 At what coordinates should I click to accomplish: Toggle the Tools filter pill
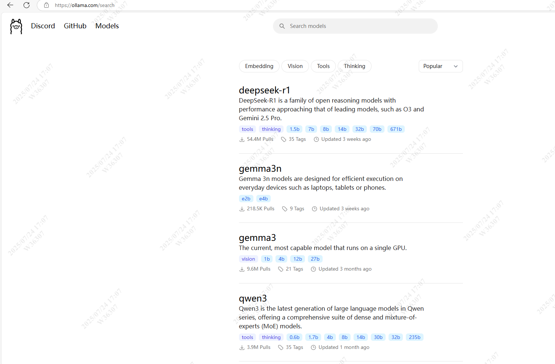(x=323, y=66)
